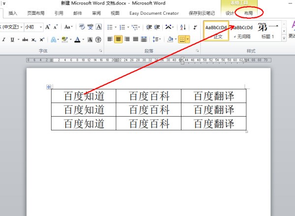Click first-row cell 百度知道
The image size is (295, 216).
click(x=84, y=96)
